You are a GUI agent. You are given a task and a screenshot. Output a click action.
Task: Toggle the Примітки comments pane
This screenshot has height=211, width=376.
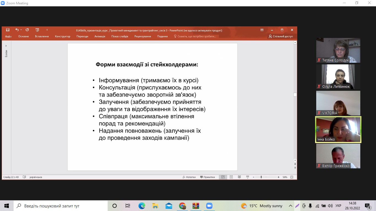[x=207, y=177]
